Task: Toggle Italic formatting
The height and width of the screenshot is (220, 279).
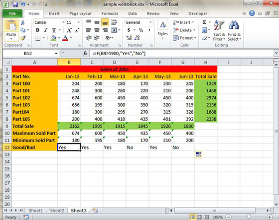Action: pos(46,30)
